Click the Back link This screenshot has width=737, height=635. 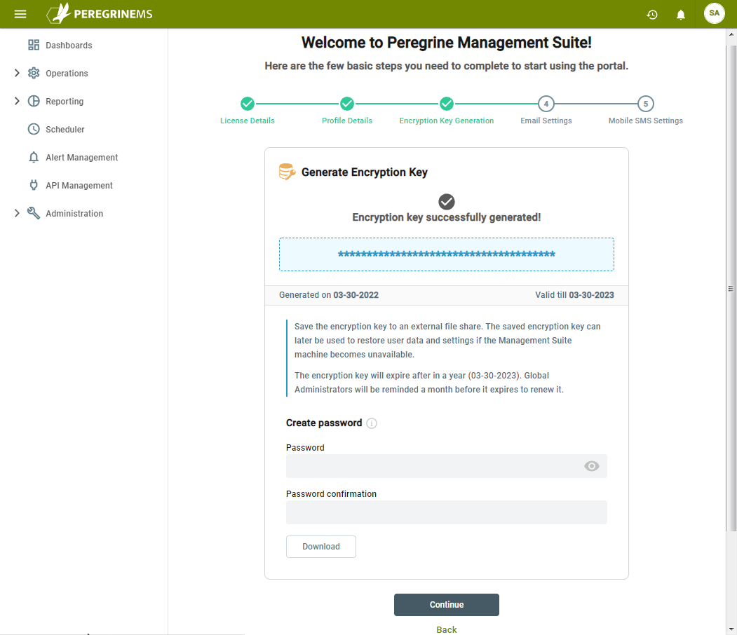(x=447, y=629)
